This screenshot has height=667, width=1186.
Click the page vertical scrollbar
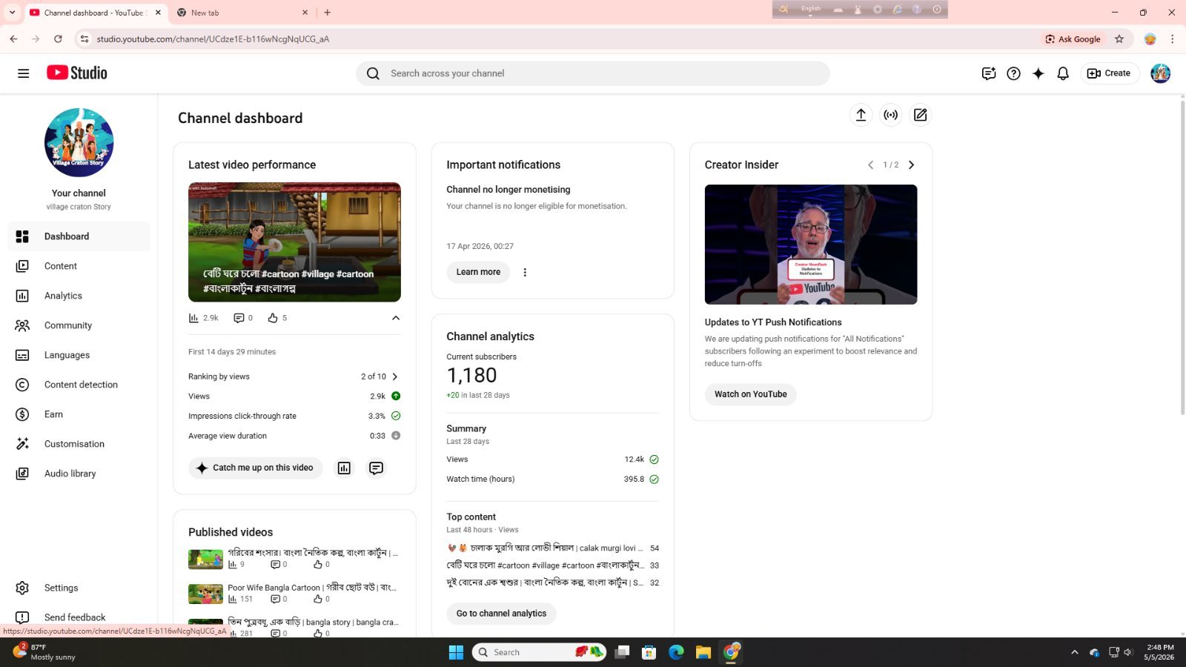[1182, 259]
